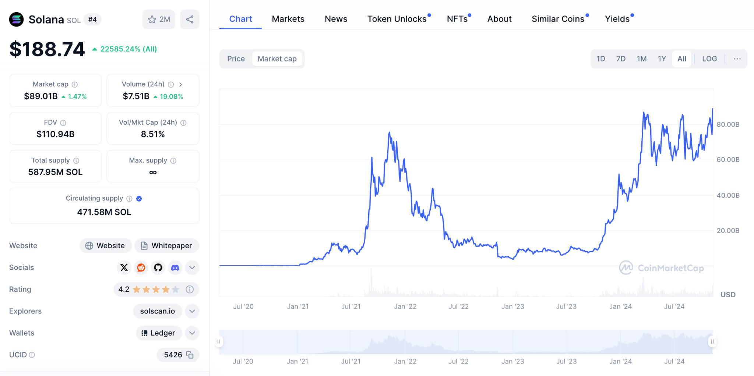Open the Token Unlocks tab
The image size is (754, 376).
[397, 19]
